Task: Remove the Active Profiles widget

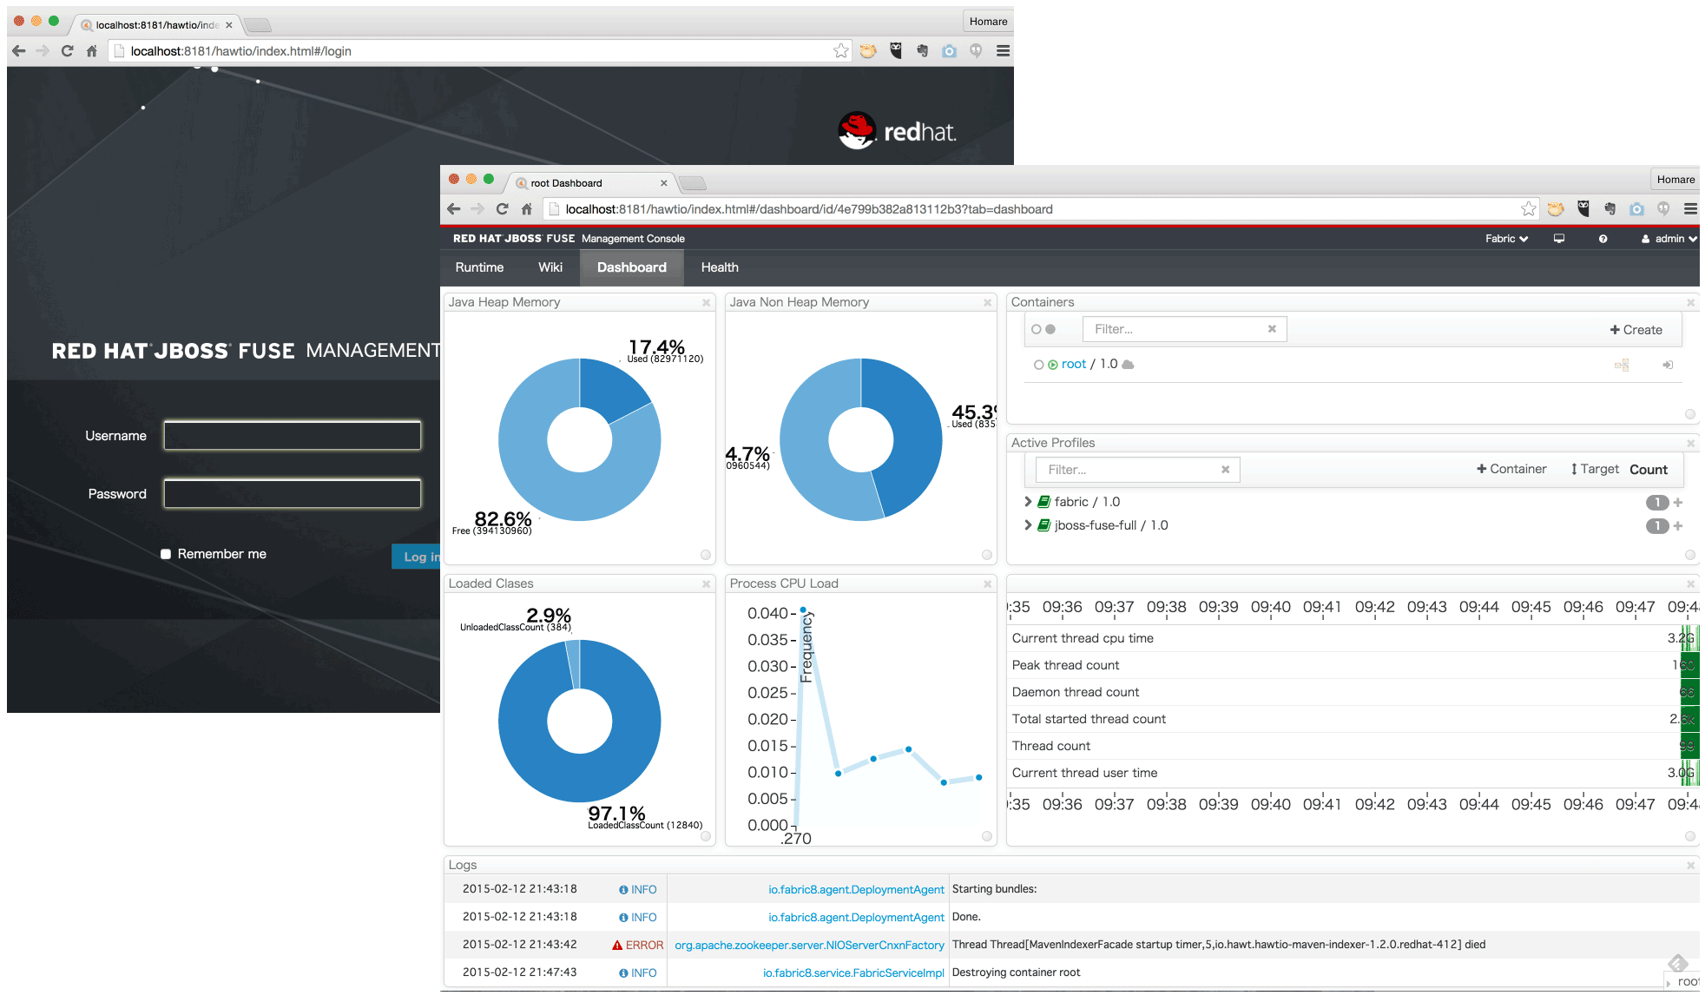Action: click(x=1690, y=444)
